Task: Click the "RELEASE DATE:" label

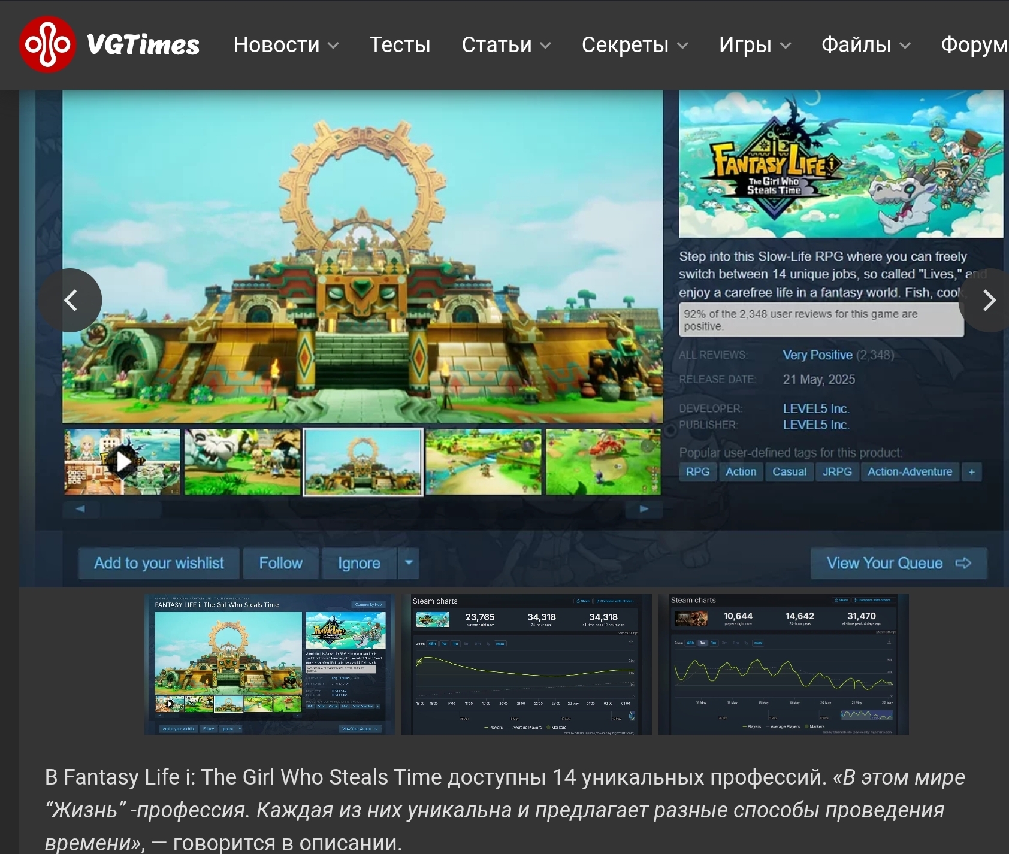Action: pyautogui.click(x=718, y=380)
